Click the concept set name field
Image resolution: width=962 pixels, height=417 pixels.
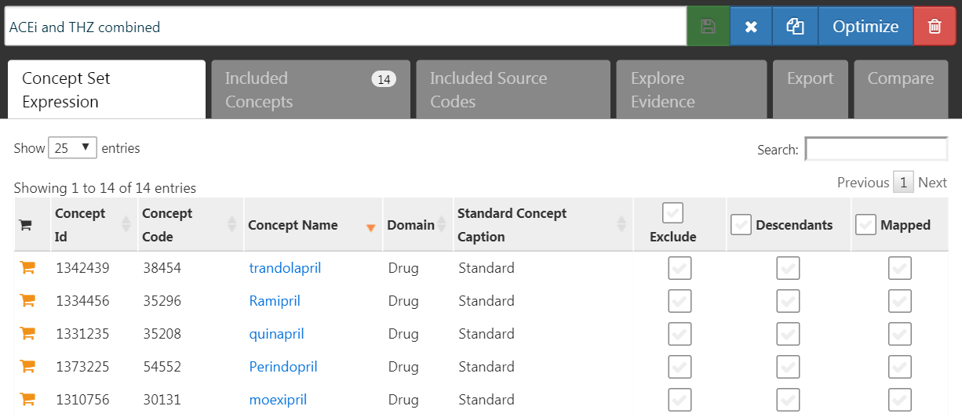click(x=344, y=27)
